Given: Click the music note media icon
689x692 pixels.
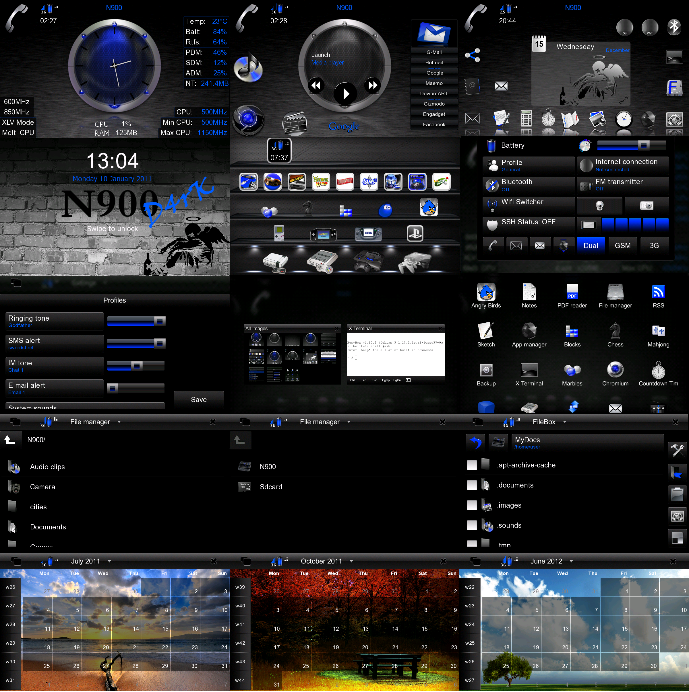Looking at the screenshot, I should [248, 67].
